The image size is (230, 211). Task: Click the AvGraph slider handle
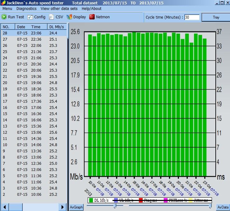click(x=115, y=206)
